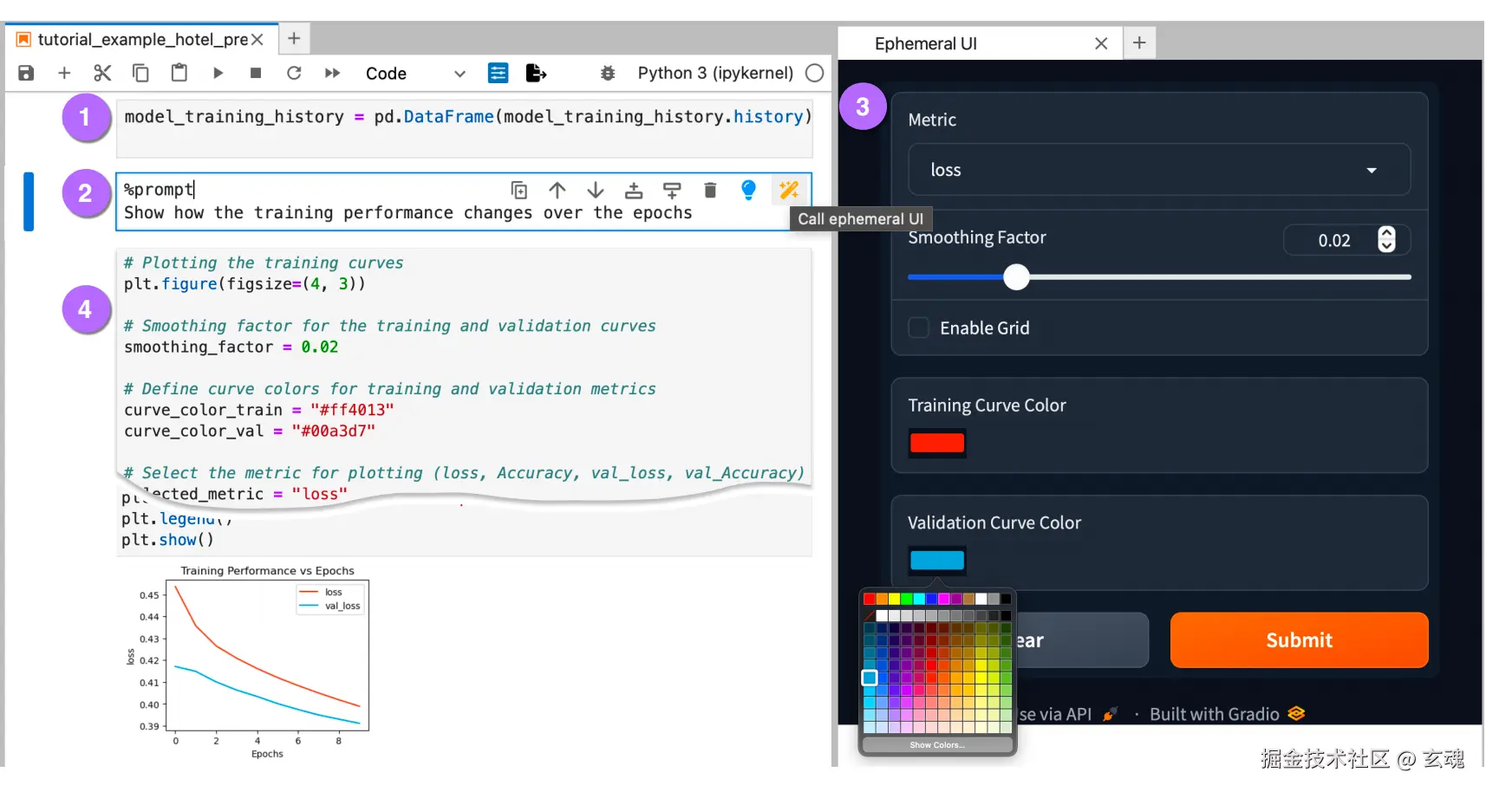Click the curve_color_val "#00a3d7" line
The width and height of the screenshot is (1486, 792).
click(250, 432)
